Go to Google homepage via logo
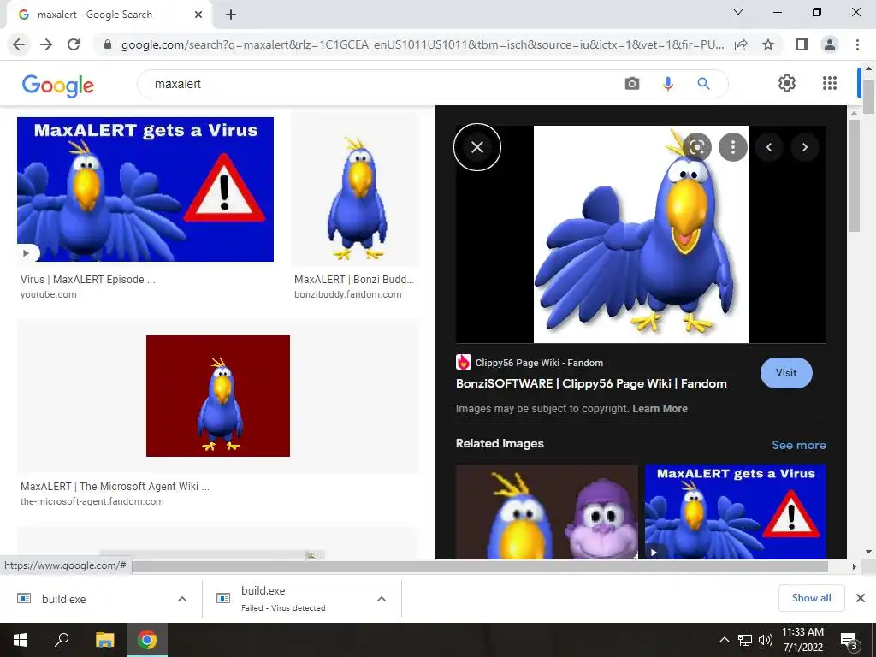The image size is (876, 657). point(58,85)
